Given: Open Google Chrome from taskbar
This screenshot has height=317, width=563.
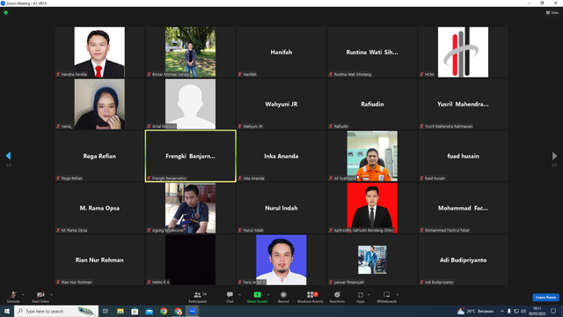Looking at the screenshot, I should click(164, 311).
